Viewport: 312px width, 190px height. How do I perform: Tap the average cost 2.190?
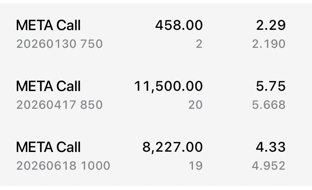(269, 44)
